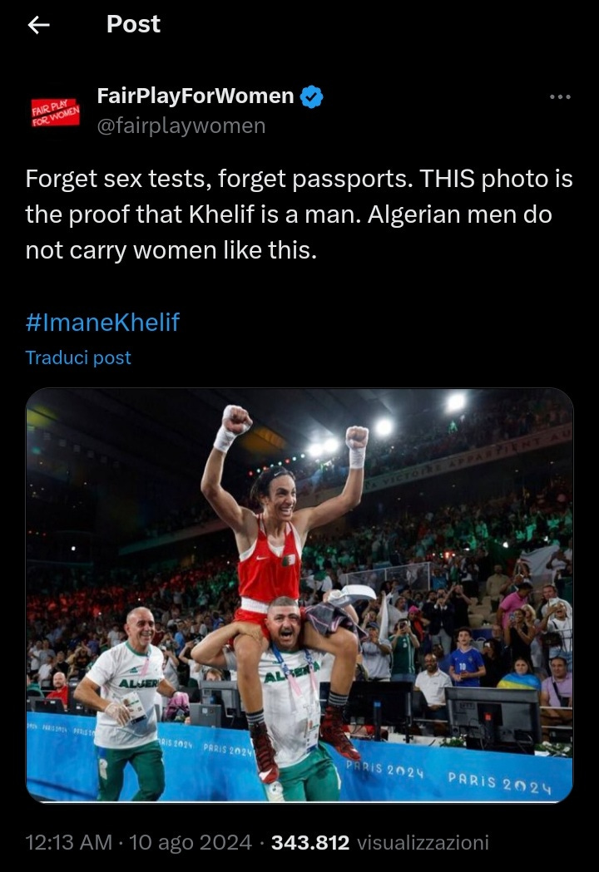Click the blue verified badge
This screenshot has width=599, height=872.
pos(312,96)
